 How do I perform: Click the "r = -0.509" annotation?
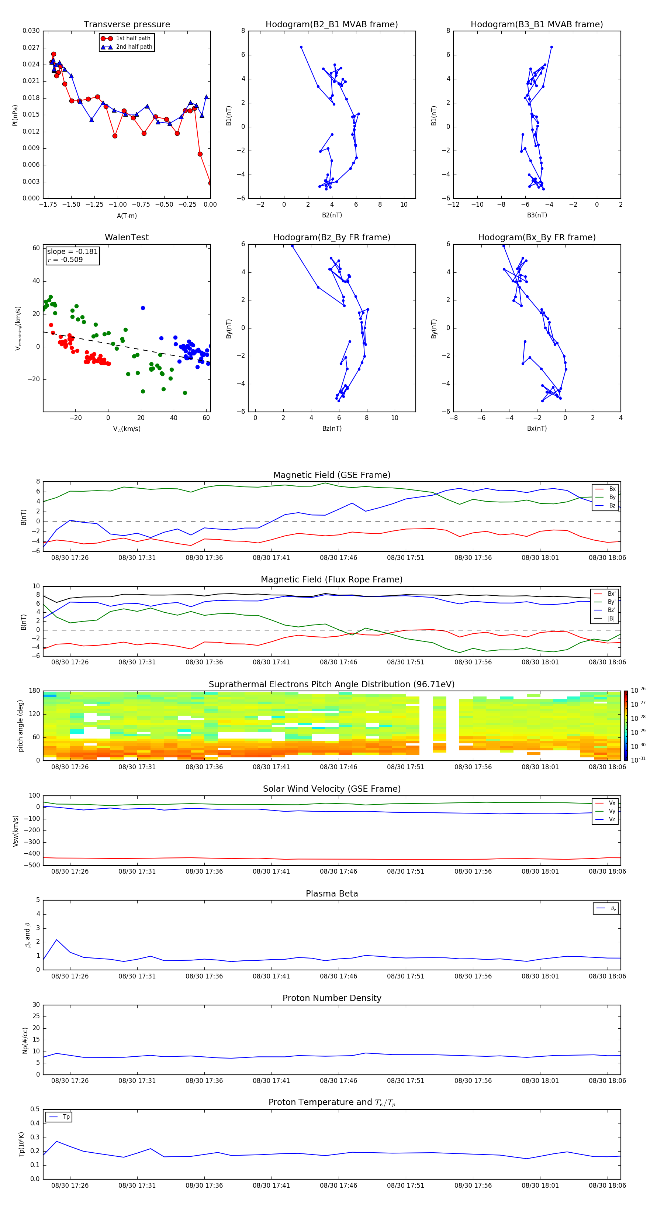pyautogui.click(x=65, y=259)
